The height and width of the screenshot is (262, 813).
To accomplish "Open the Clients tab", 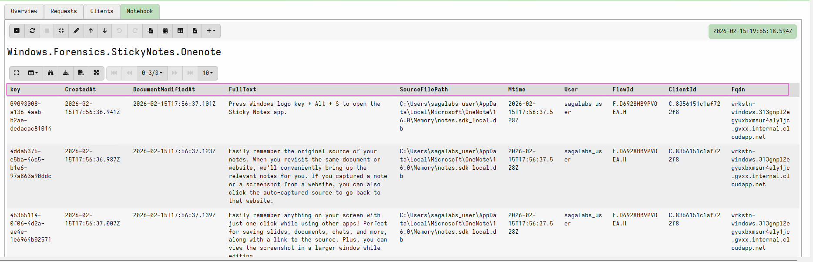I will [x=101, y=11].
